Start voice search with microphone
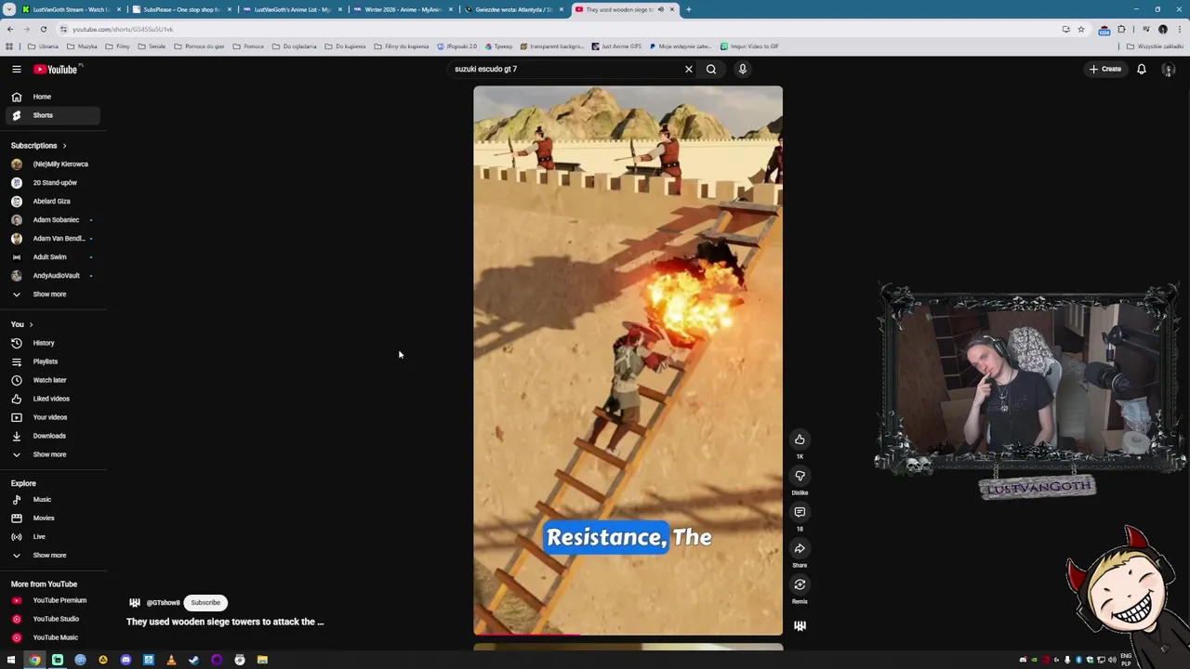This screenshot has width=1190, height=669. (743, 69)
